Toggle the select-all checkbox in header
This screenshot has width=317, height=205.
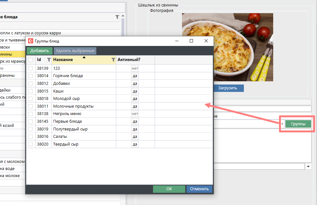click(x=31, y=60)
